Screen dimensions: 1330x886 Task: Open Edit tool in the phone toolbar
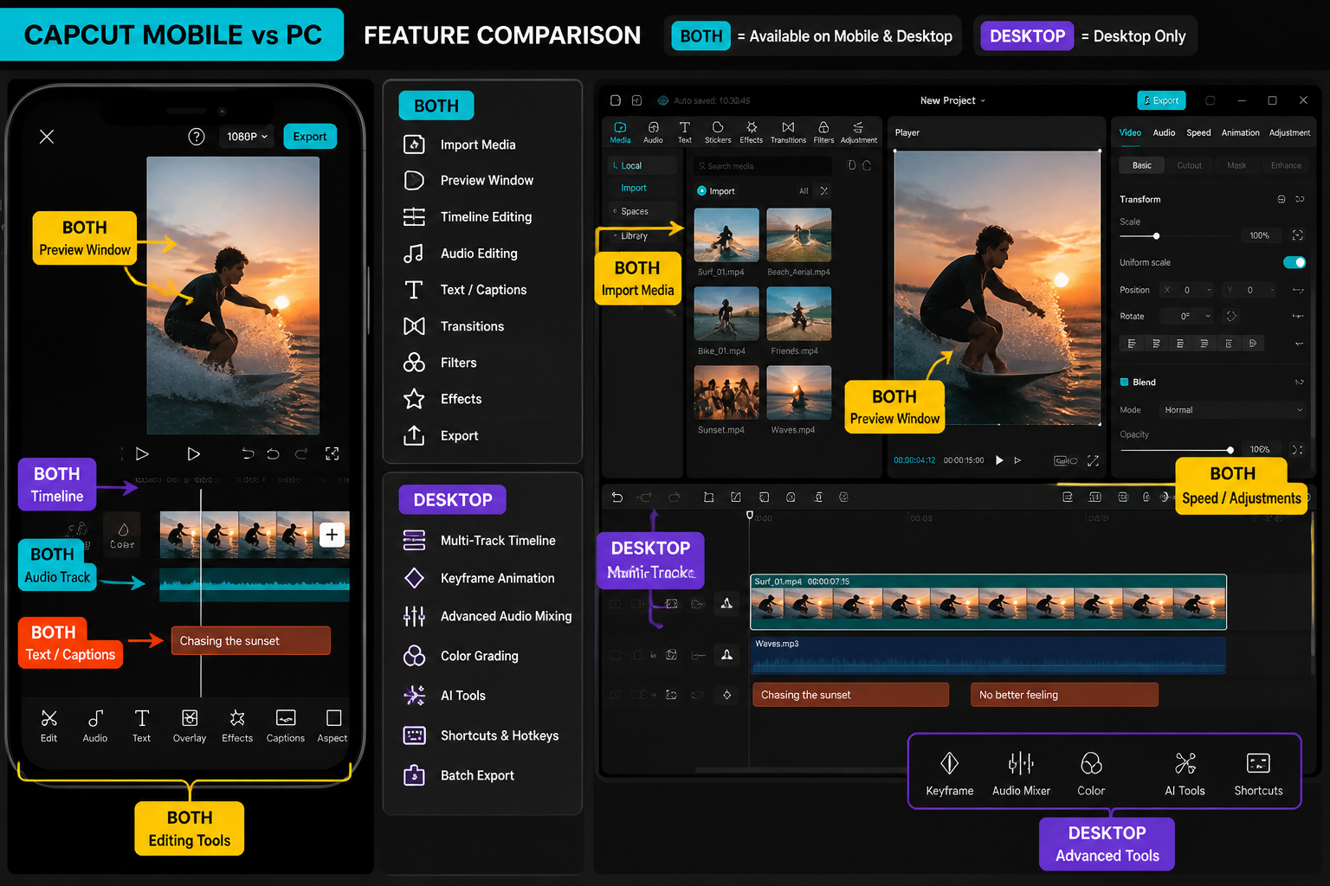click(x=48, y=726)
